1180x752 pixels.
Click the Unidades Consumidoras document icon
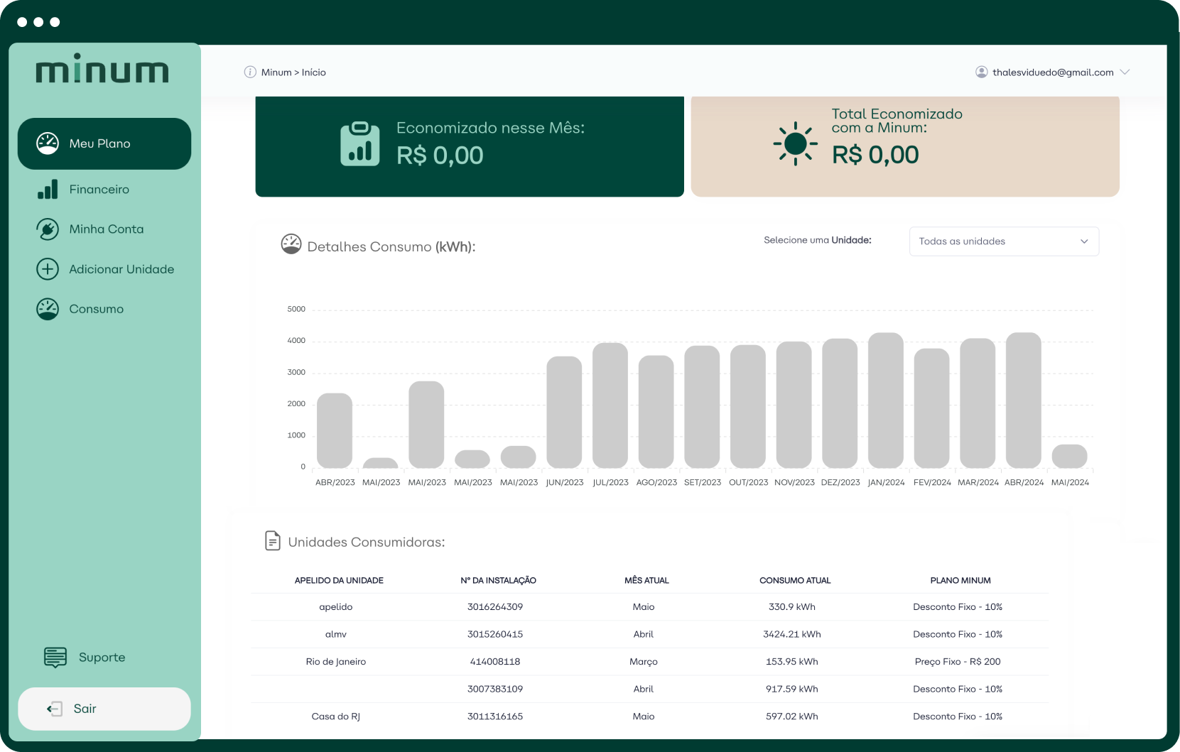tap(272, 541)
